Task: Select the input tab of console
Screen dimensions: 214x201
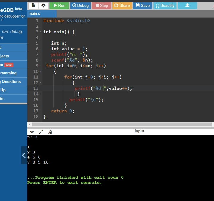Action: pyautogui.click(x=139, y=131)
